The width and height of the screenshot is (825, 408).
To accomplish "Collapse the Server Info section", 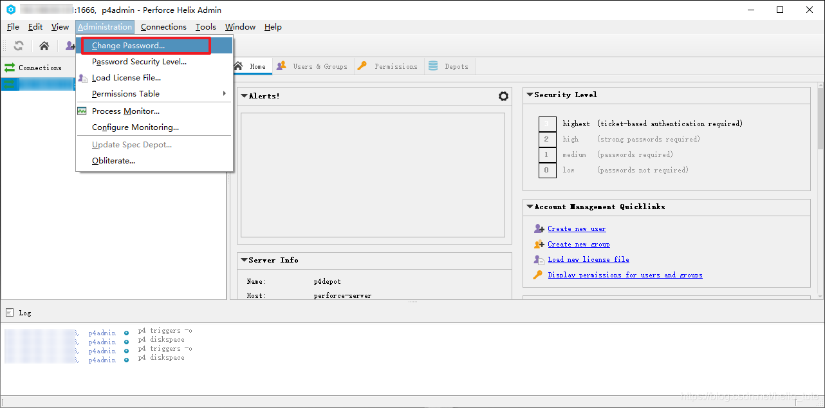I will 244,260.
